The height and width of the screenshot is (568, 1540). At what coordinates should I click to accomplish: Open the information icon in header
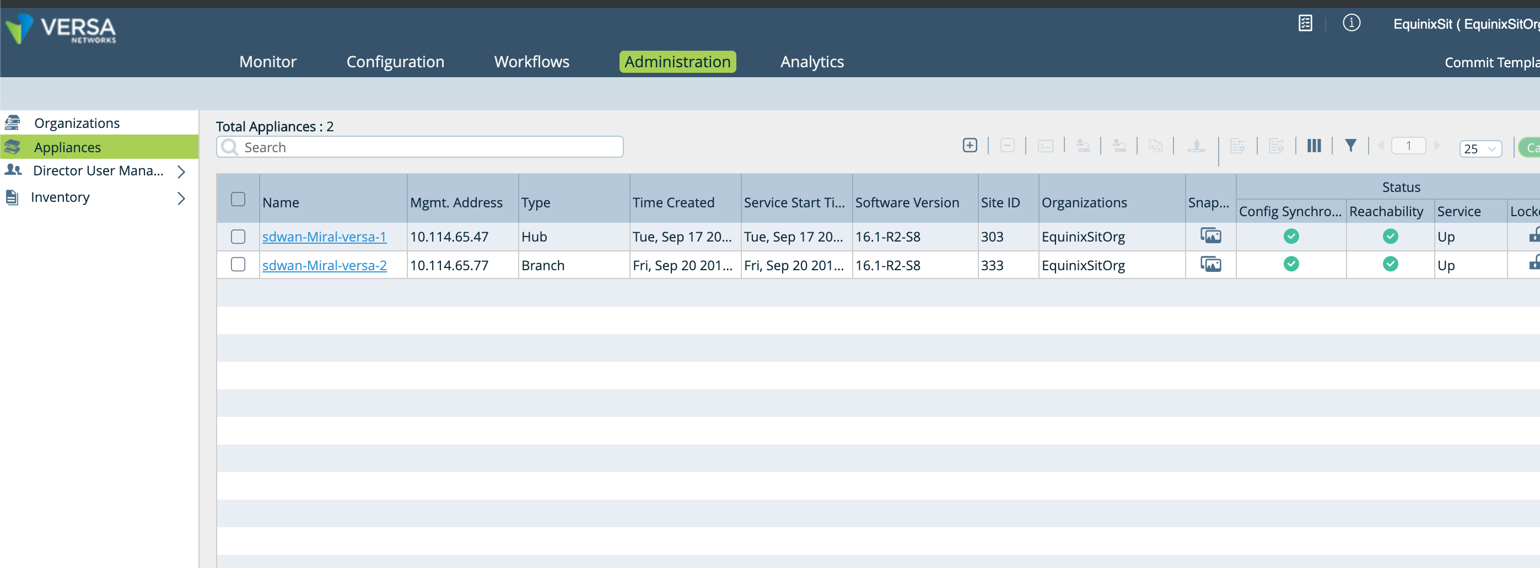pos(1351,23)
